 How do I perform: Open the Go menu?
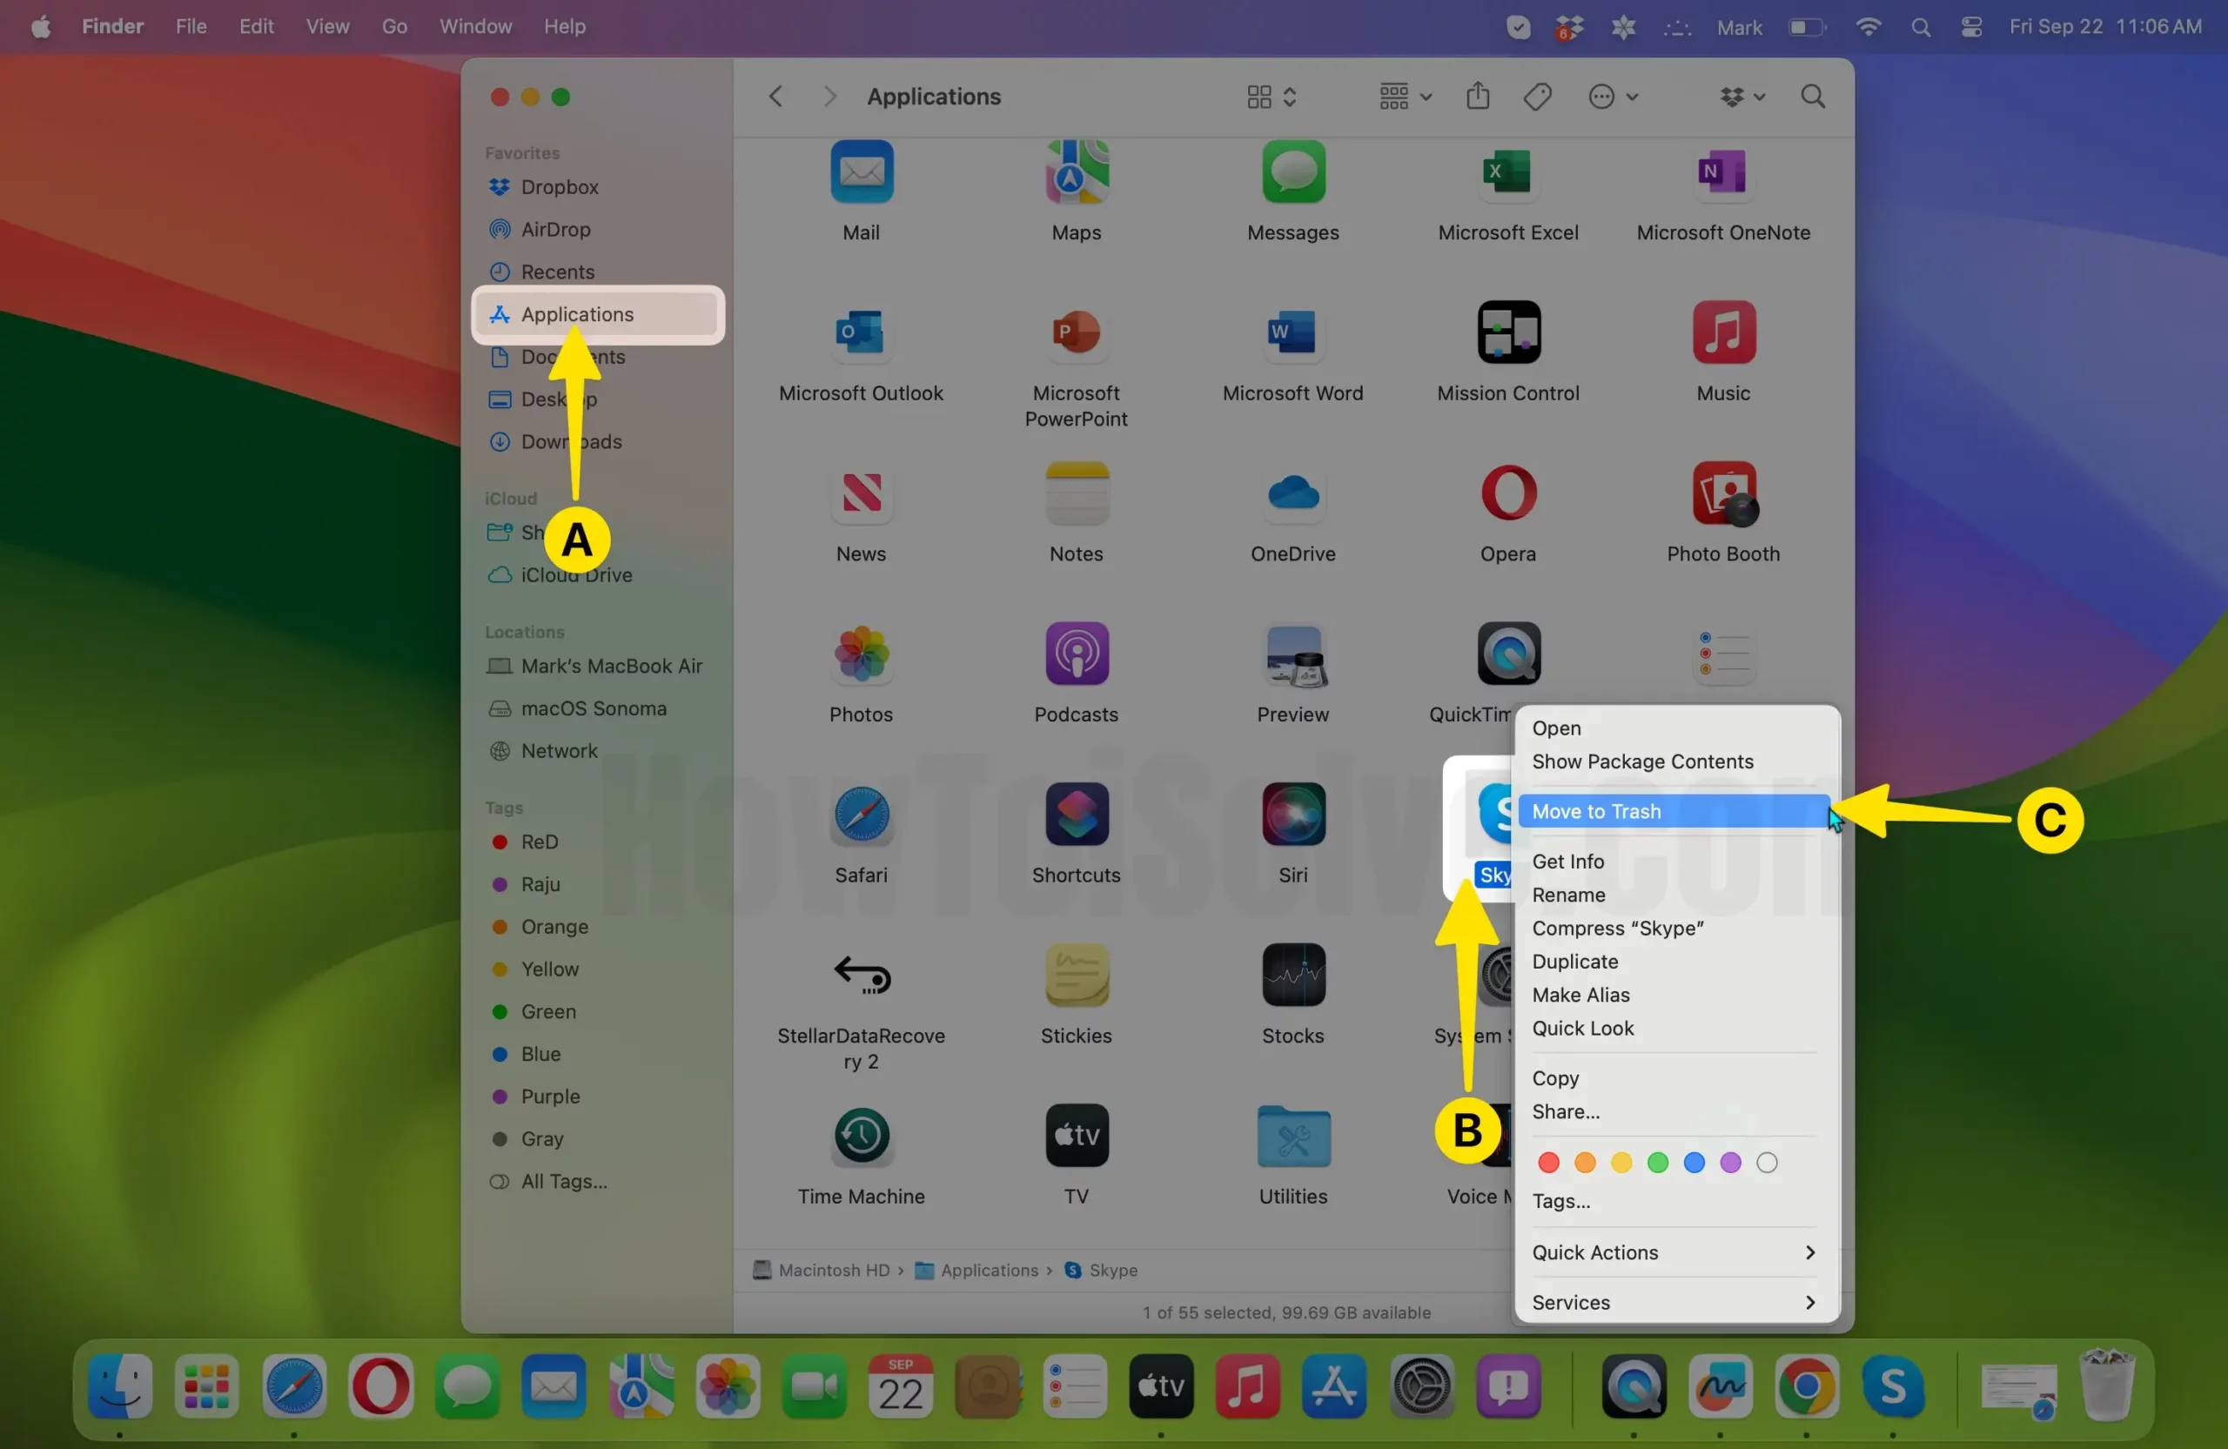[x=394, y=26]
